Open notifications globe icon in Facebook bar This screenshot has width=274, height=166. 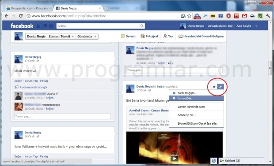tap(51, 26)
